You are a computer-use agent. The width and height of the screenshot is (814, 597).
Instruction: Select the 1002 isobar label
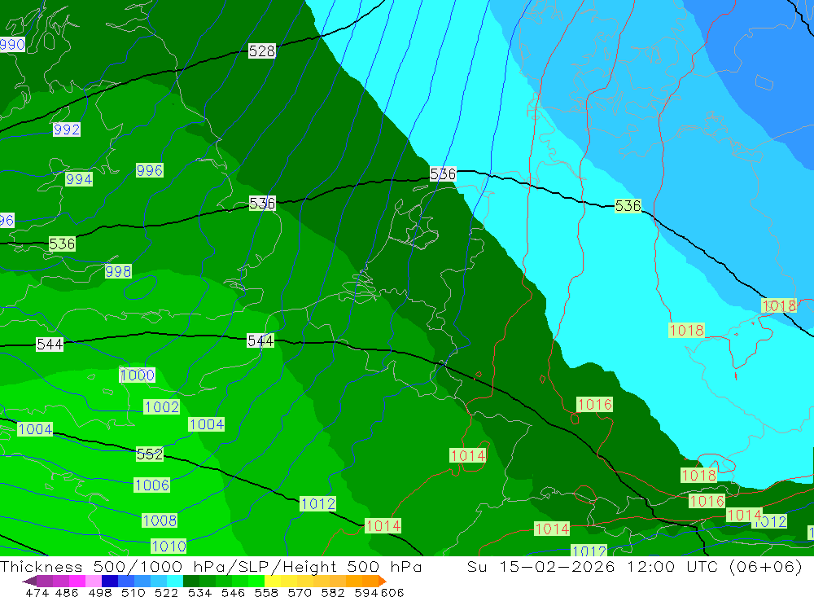point(161,406)
